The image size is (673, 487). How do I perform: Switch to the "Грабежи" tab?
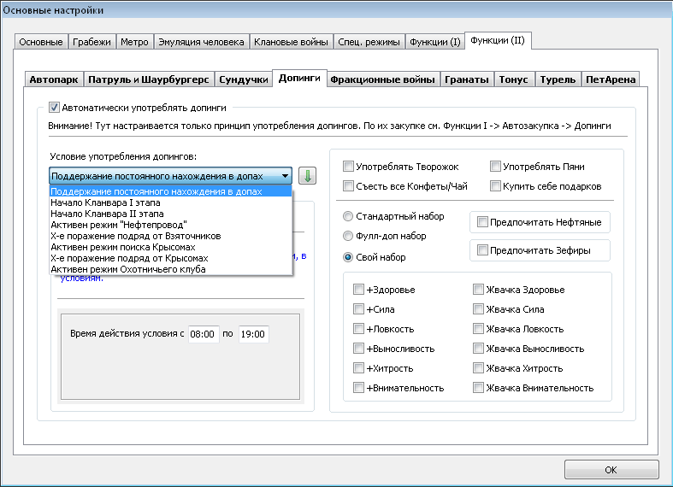tap(92, 42)
